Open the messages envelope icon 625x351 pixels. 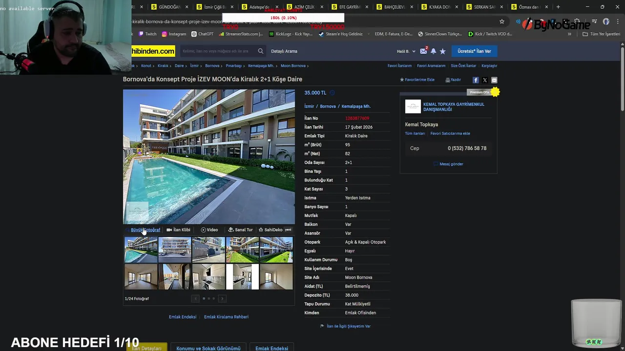tap(423, 51)
